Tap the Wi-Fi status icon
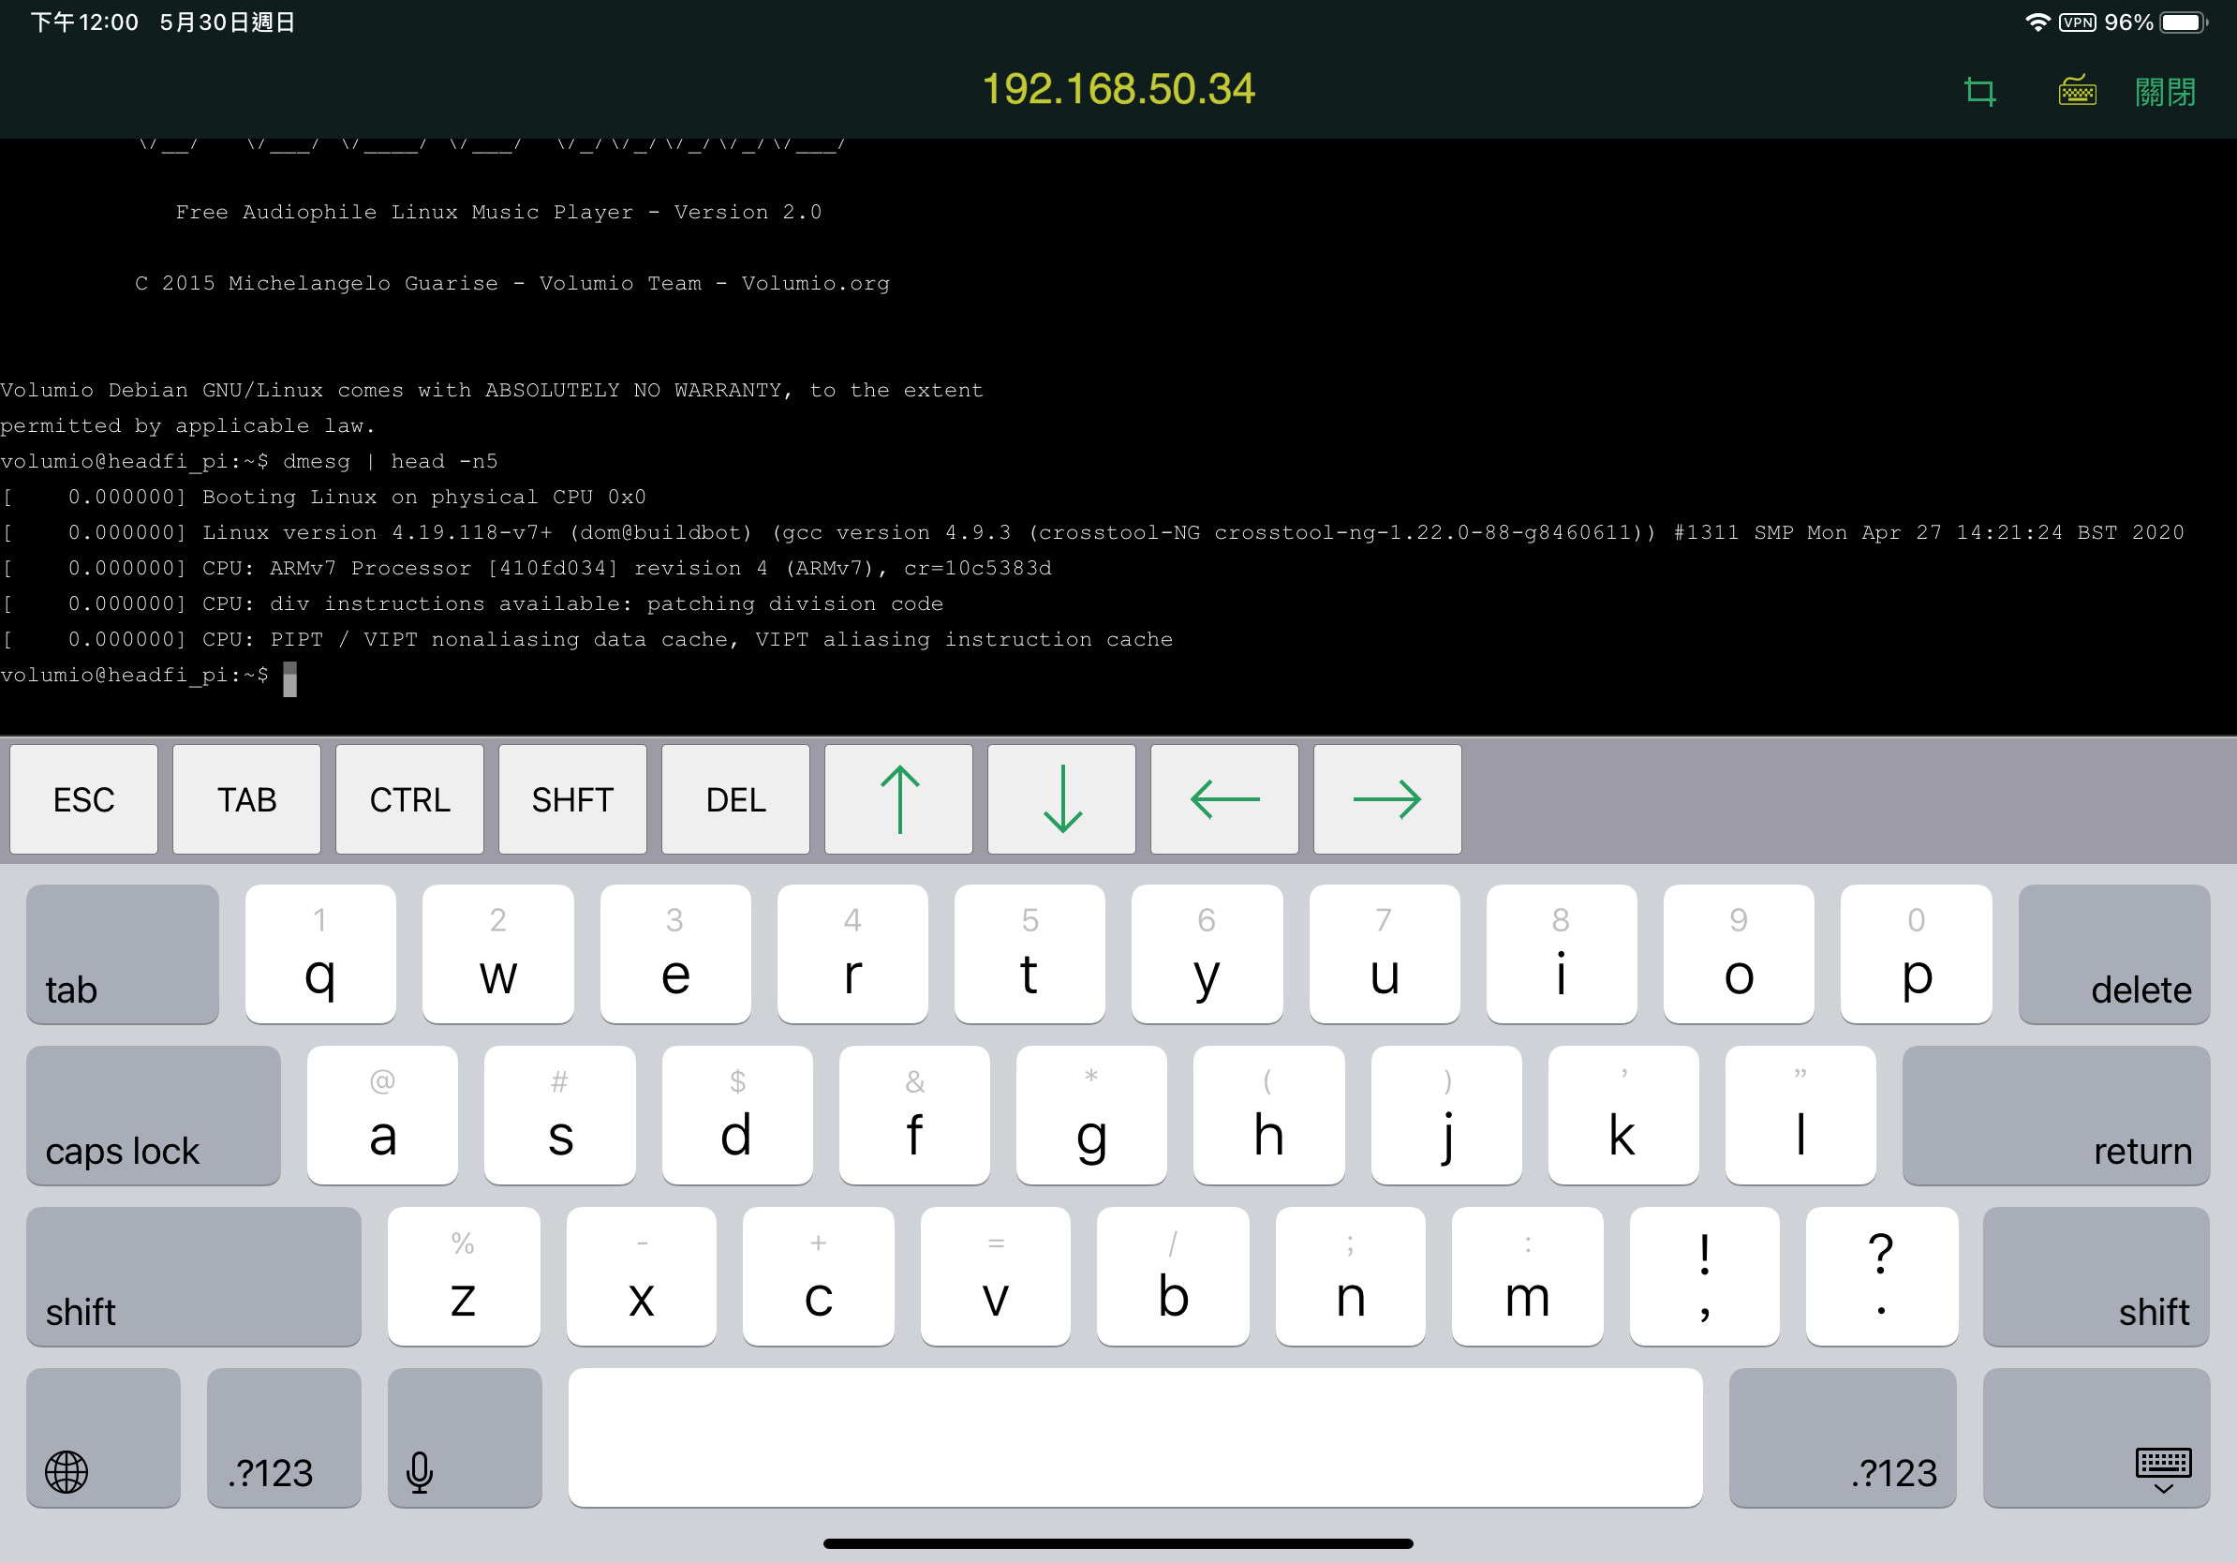Image resolution: width=2237 pixels, height=1563 pixels. click(2037, 22)
